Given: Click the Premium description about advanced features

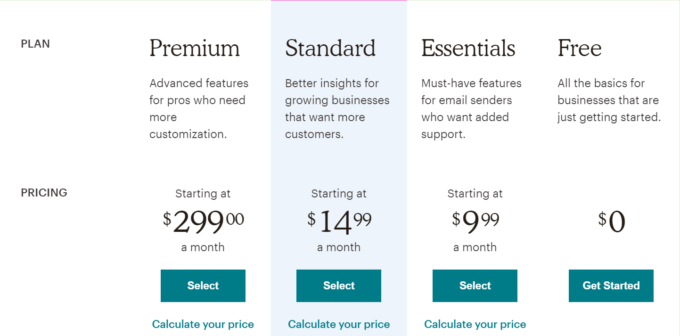Looking at the screenshot, I should click(198, 109).
